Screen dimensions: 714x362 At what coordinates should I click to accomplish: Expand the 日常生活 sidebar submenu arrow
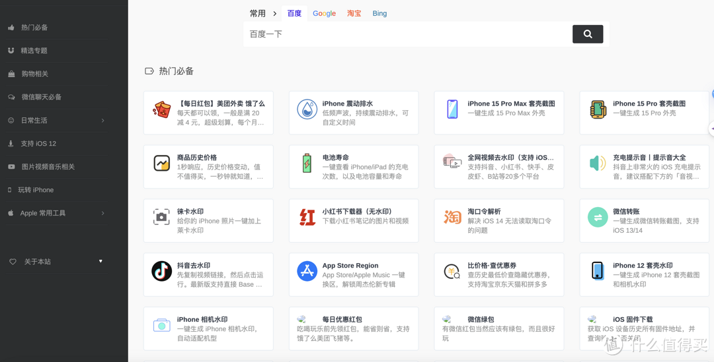point(102,121)
